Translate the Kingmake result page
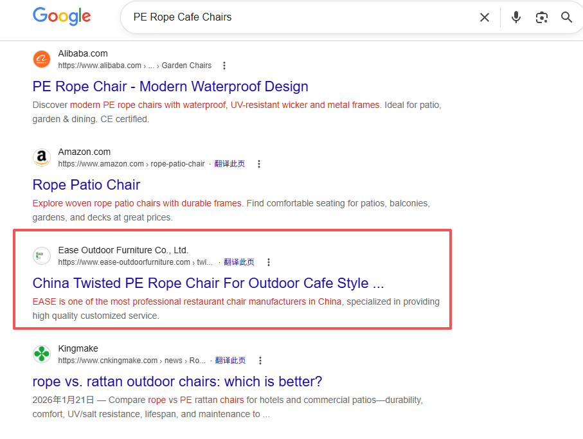The width and height of the screenshot is (583, 439). 231,361
